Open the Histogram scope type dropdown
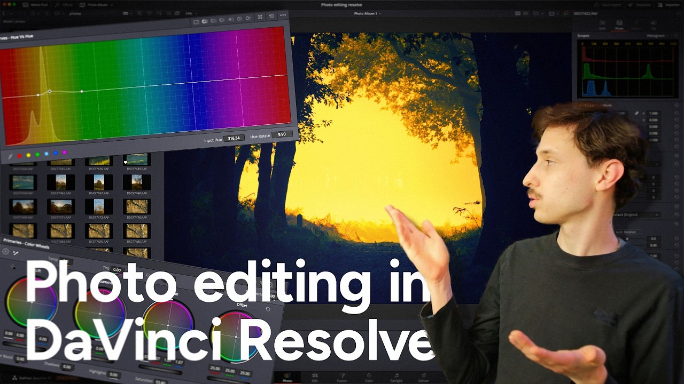 point(658,36)
